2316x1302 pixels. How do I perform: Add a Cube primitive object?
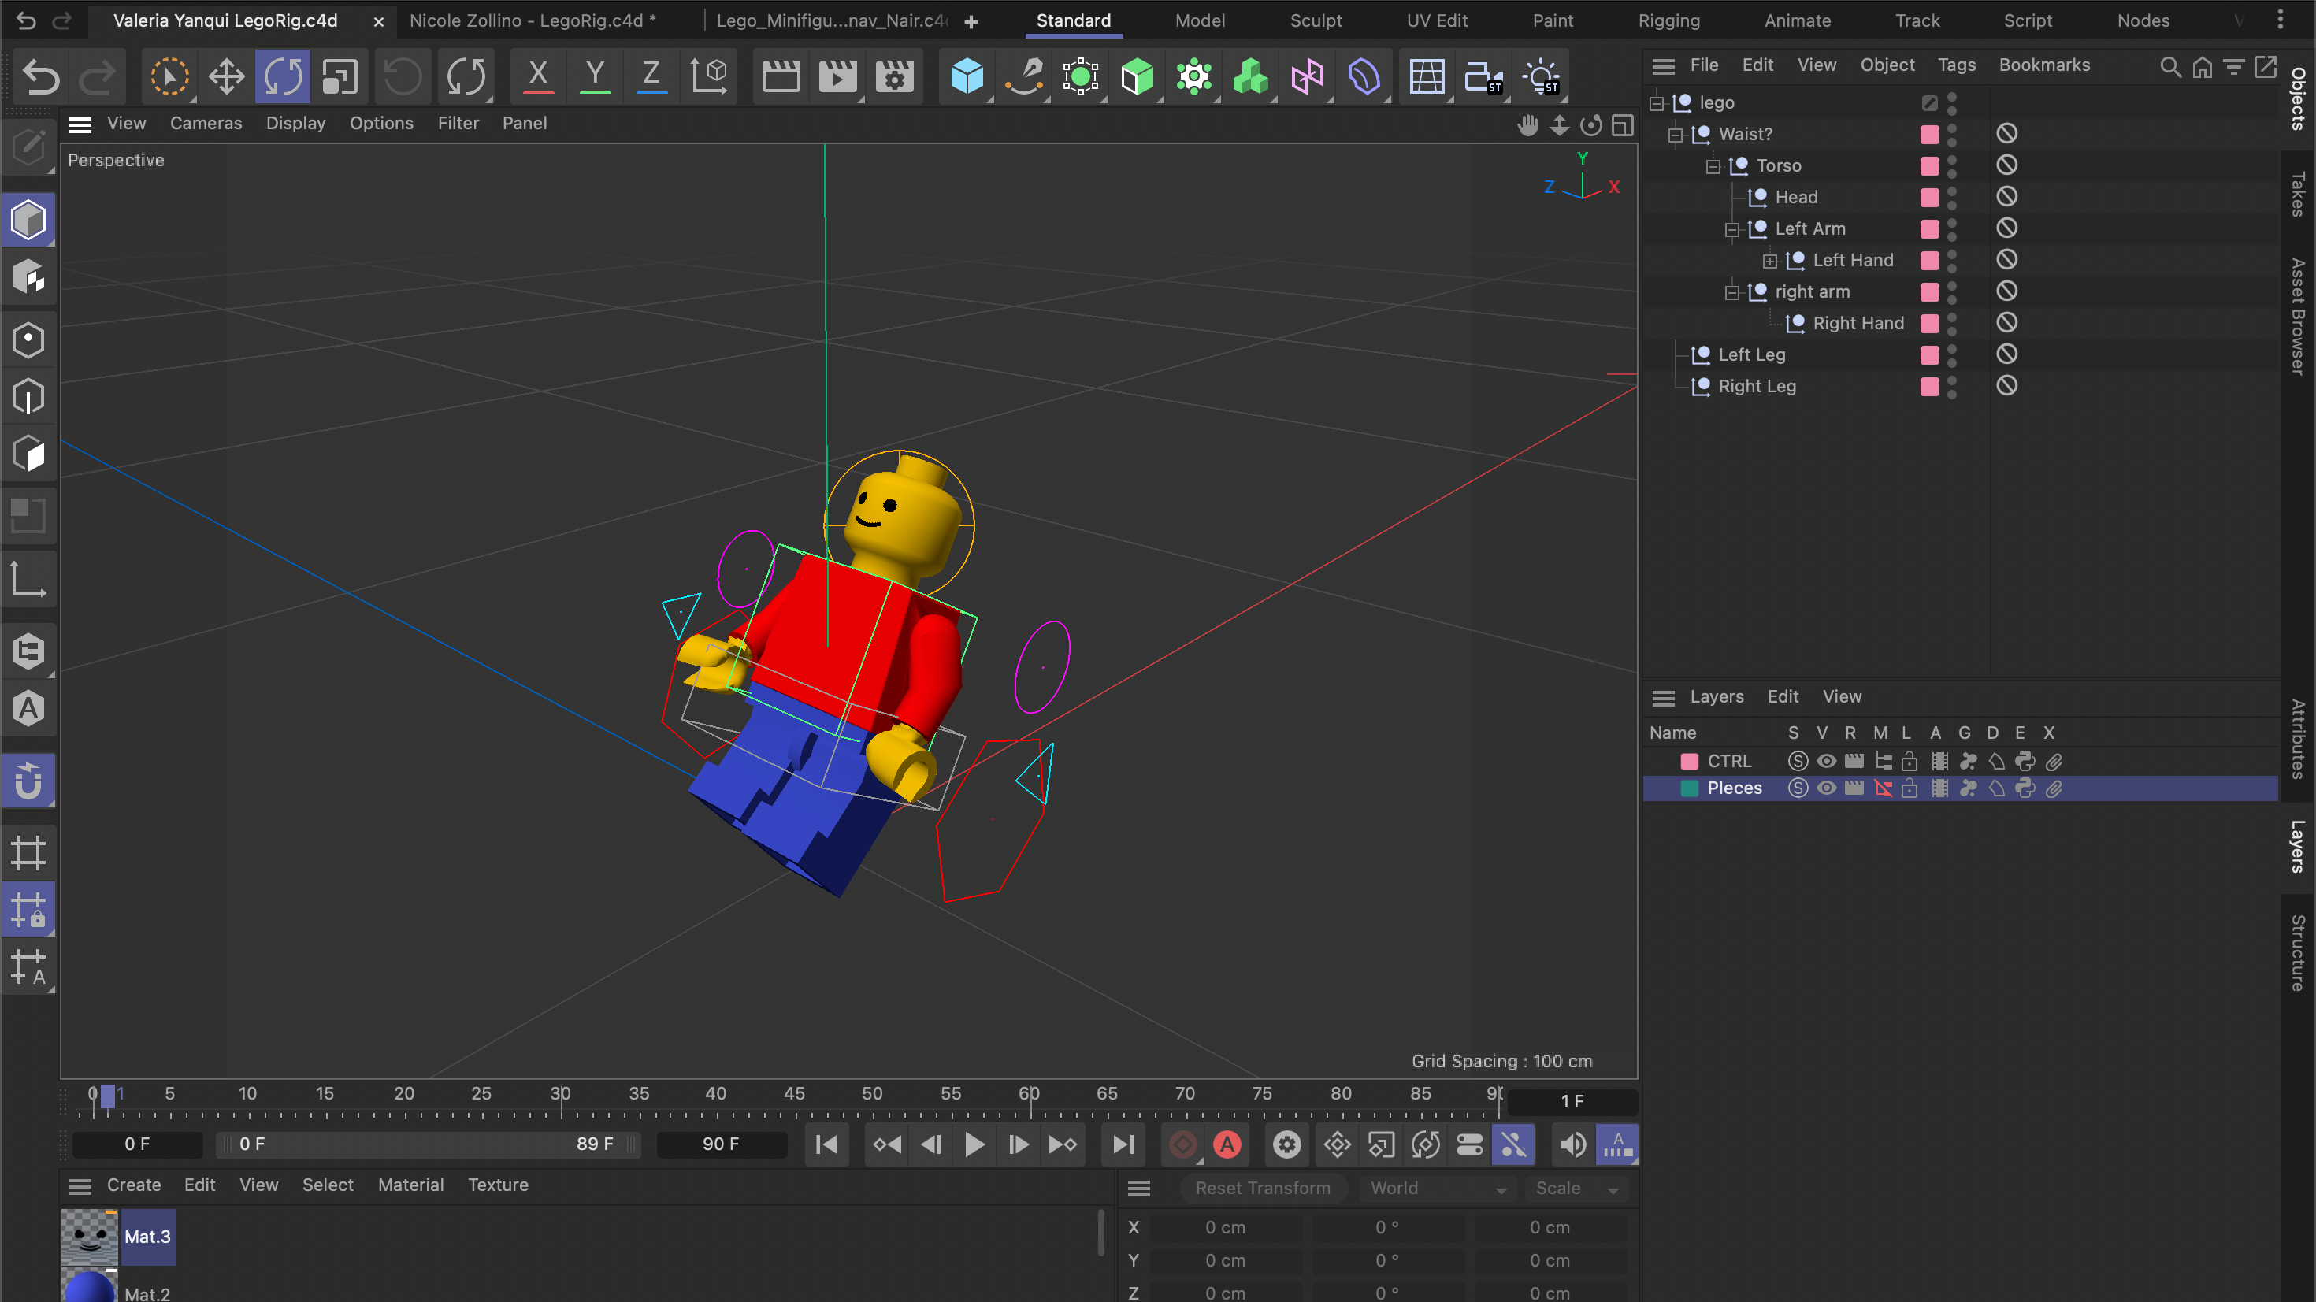(967, 76)
